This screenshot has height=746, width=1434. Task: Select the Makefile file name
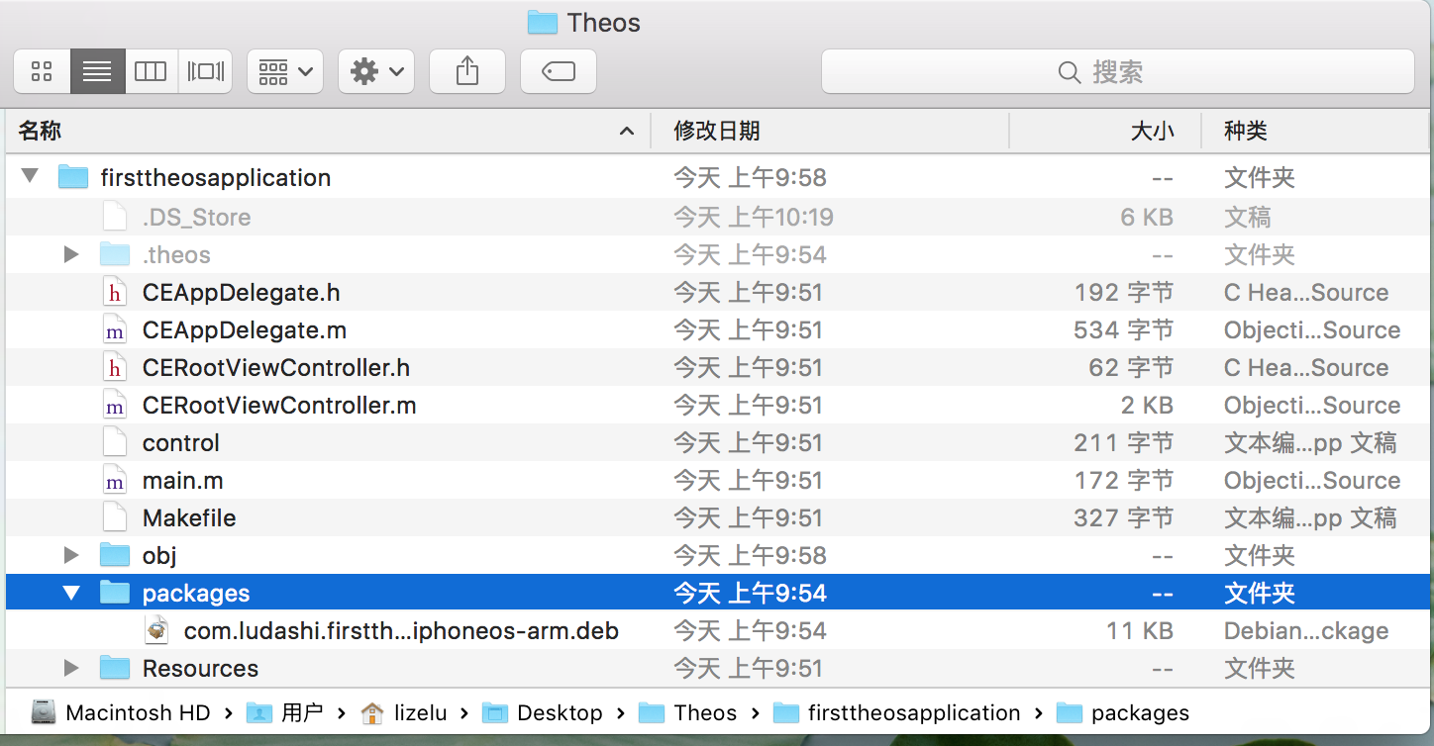click(x=189, y=518)
